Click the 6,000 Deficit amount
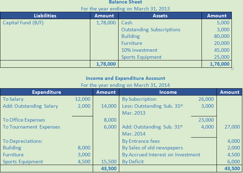Viewport: 243px width, 173px height. (x=234, y=162)
